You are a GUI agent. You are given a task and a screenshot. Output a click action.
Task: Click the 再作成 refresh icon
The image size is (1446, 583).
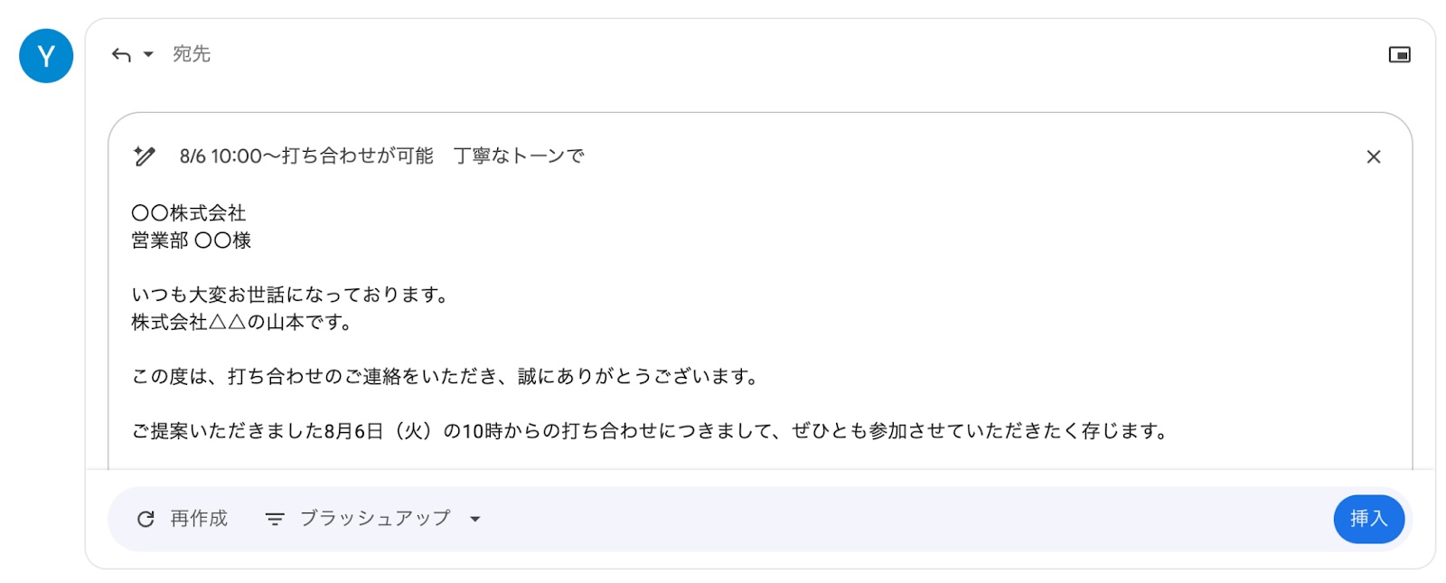pyautogui.click(x=146, y=519)
